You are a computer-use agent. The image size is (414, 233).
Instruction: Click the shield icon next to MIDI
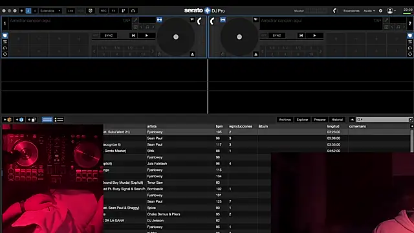coord(91,11)
